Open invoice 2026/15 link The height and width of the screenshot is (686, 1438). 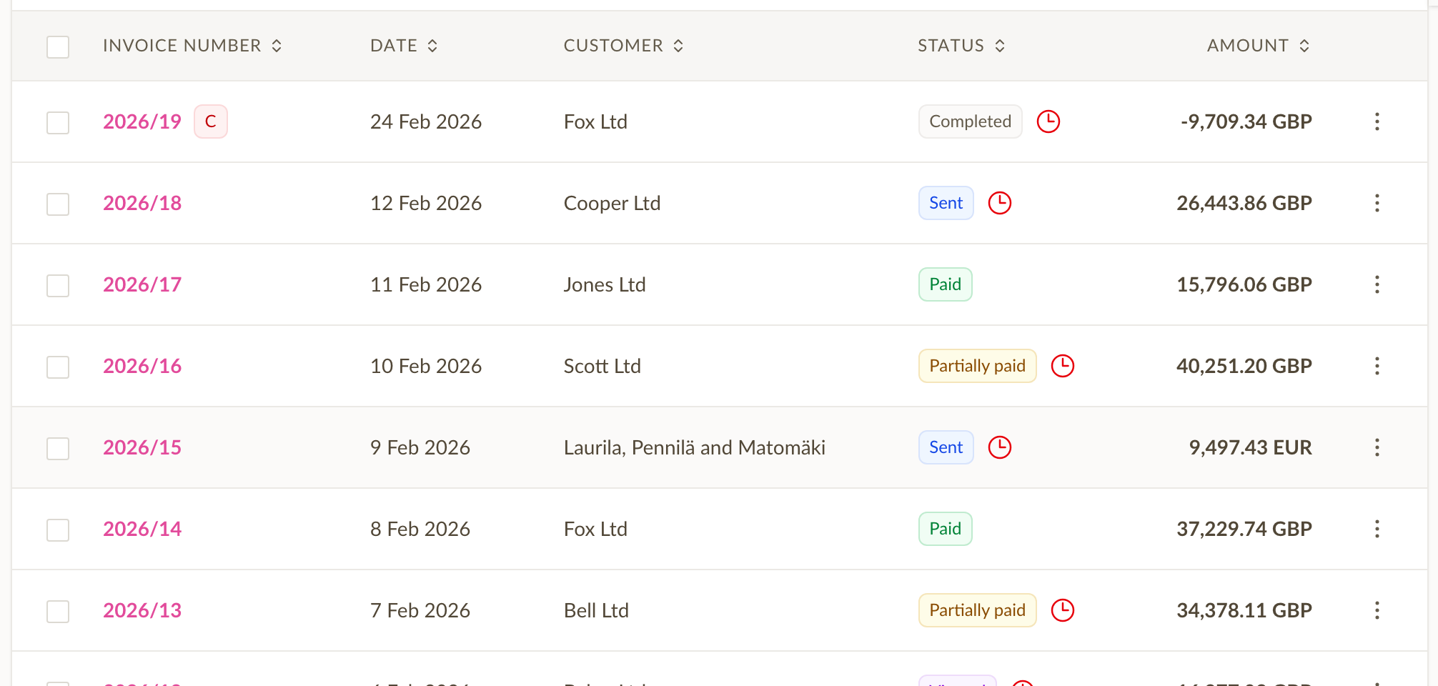(142, 447)
